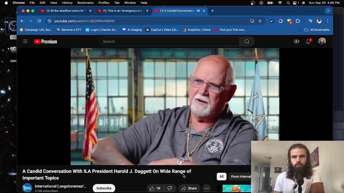The width and height of the screenshot is (344, 193).
Task: Like the video with thumbs up
Action: tap(155, 188)
